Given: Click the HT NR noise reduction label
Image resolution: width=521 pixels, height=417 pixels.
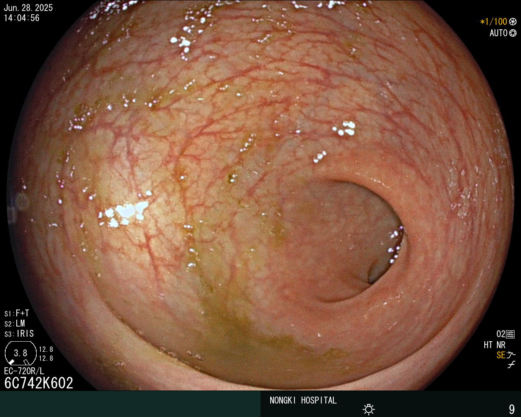Looking at the screenshot, I should point(495,345).
